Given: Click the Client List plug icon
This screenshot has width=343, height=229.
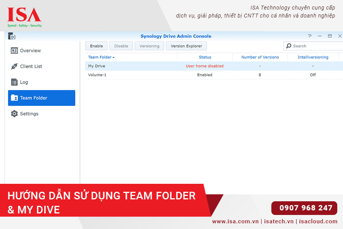Looking at the screenshot, I should 14,66.
